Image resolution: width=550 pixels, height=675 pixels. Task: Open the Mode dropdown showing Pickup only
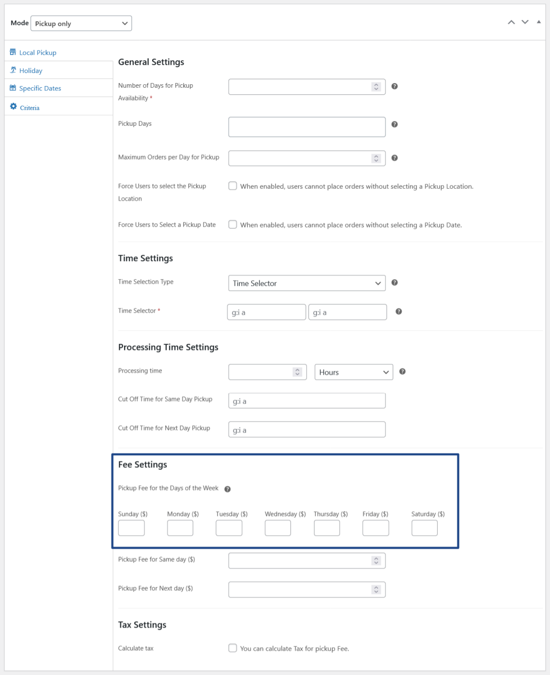(x=81, y=24)
